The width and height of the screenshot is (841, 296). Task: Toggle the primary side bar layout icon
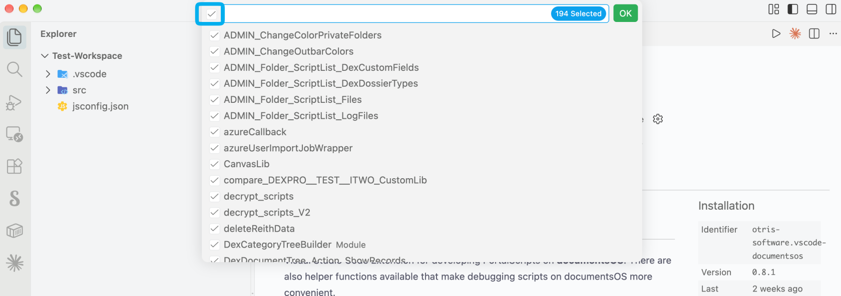pos(793,9)
